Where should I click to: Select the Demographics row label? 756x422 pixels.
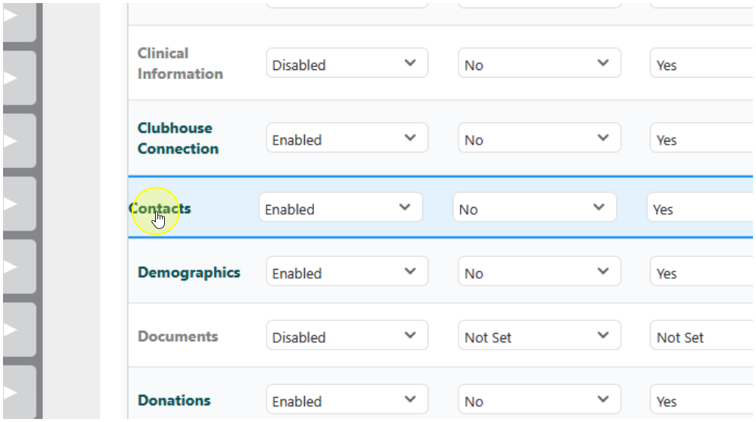[188, 273]
